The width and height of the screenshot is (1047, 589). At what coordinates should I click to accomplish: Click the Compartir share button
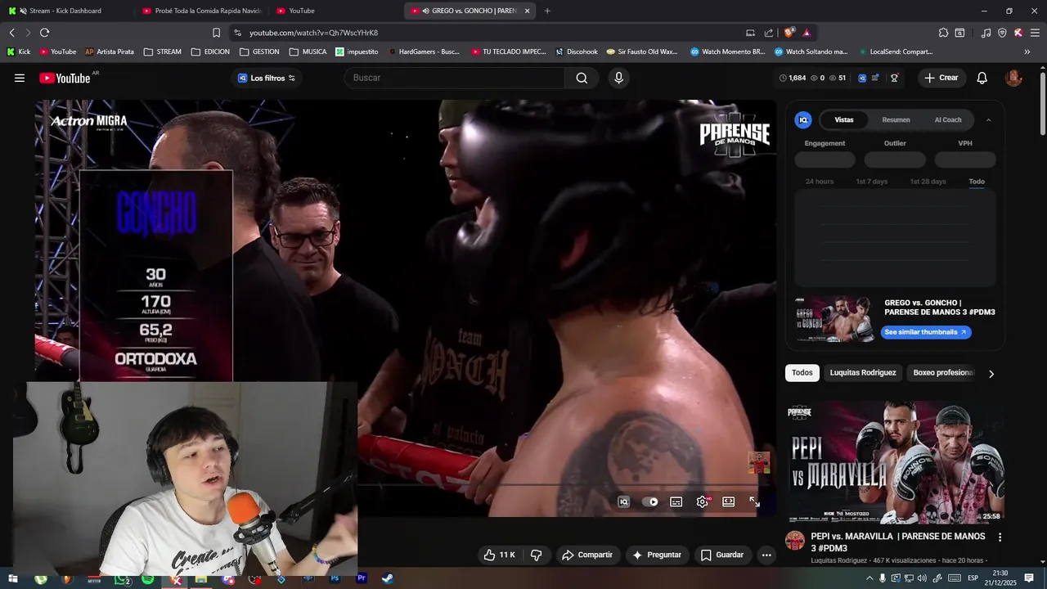coord(587,555)
